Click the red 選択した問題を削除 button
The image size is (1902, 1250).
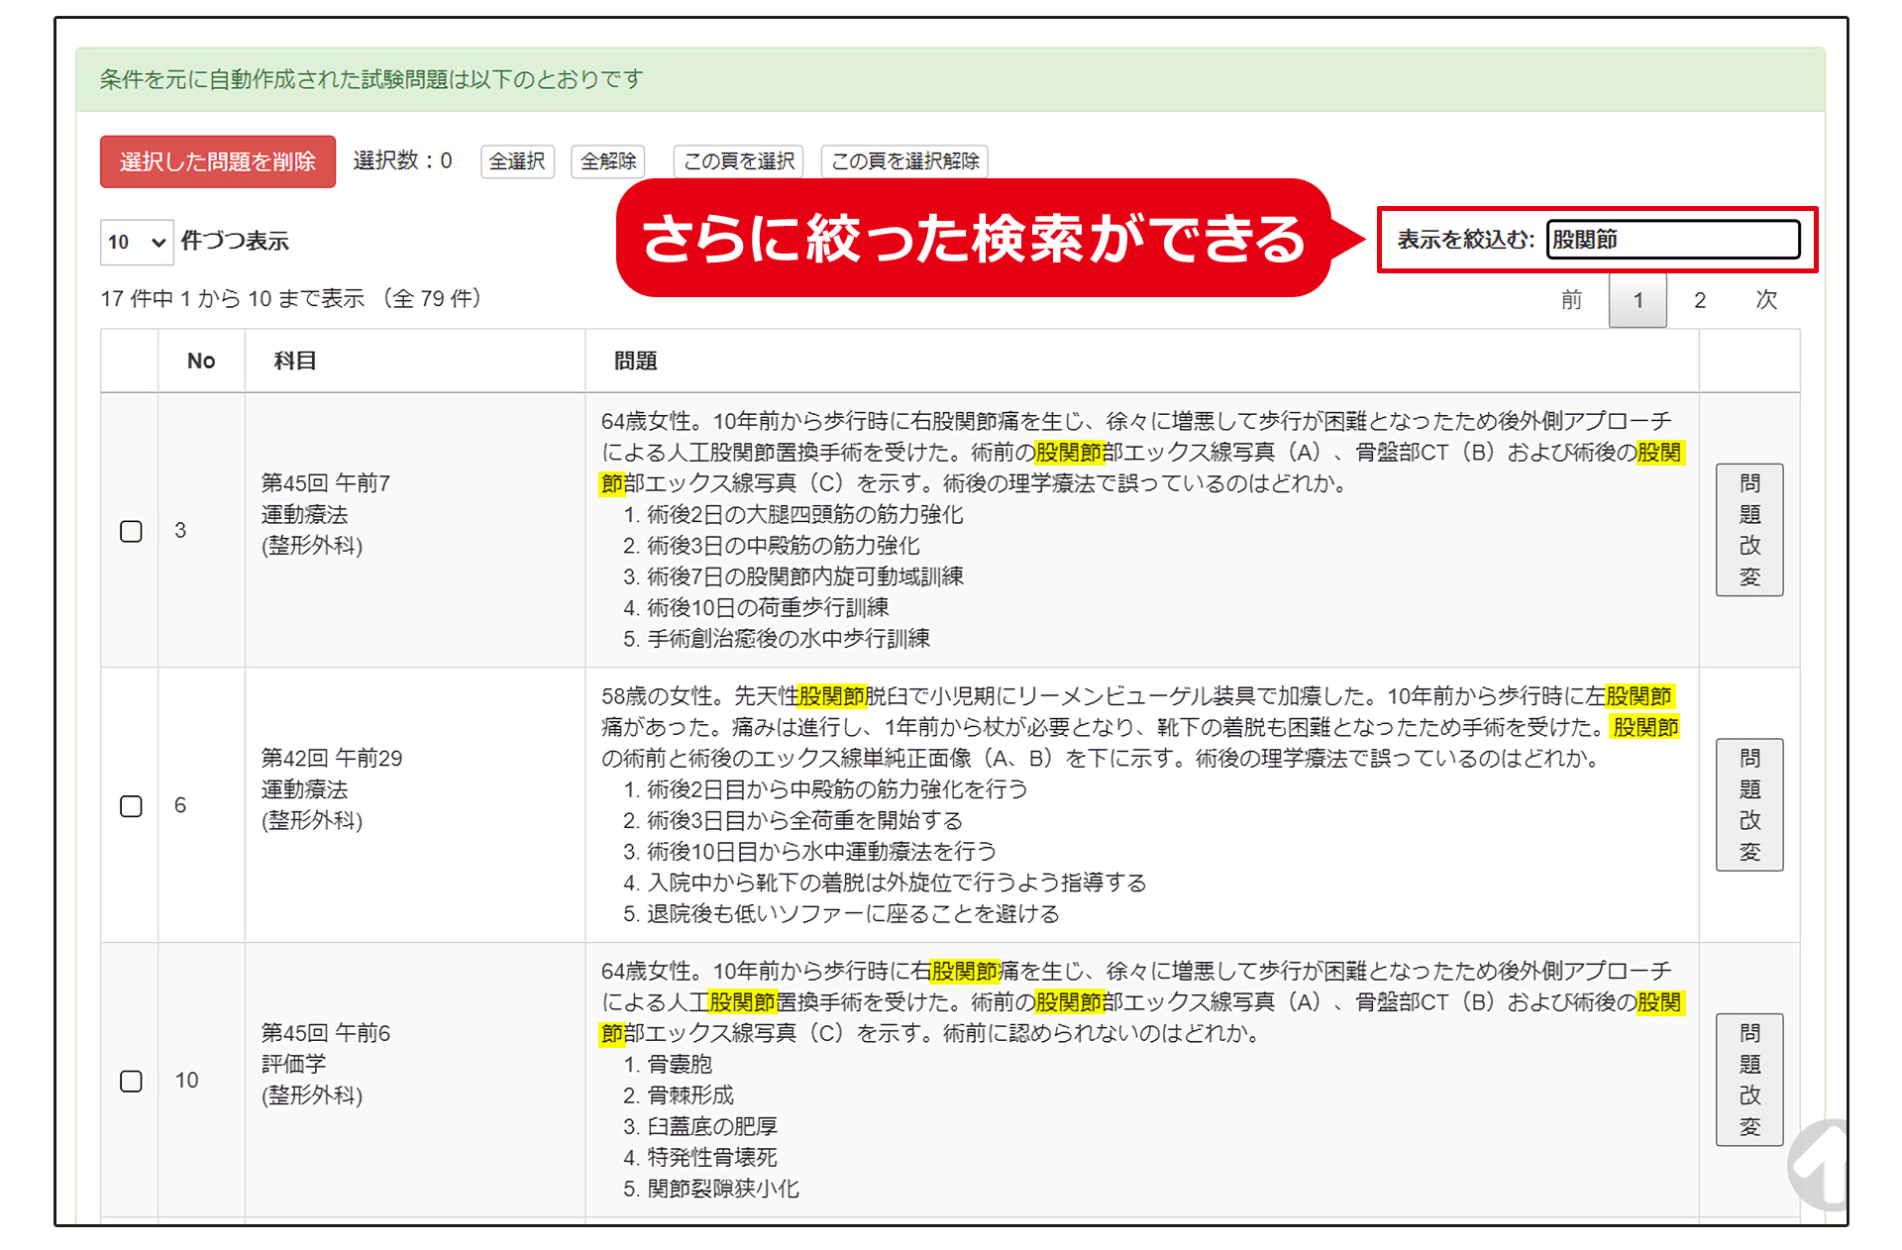point(218,161)
